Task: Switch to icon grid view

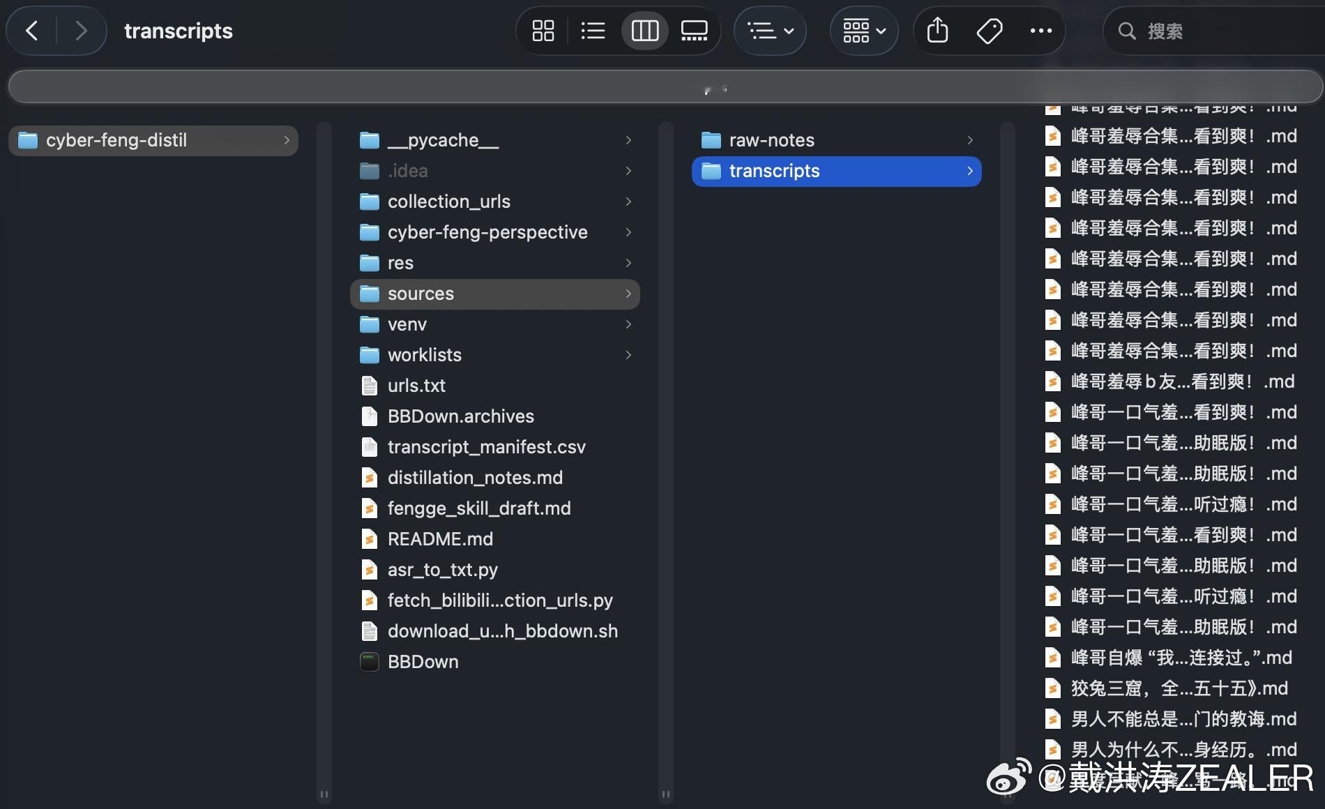Action: coord(543,31)
